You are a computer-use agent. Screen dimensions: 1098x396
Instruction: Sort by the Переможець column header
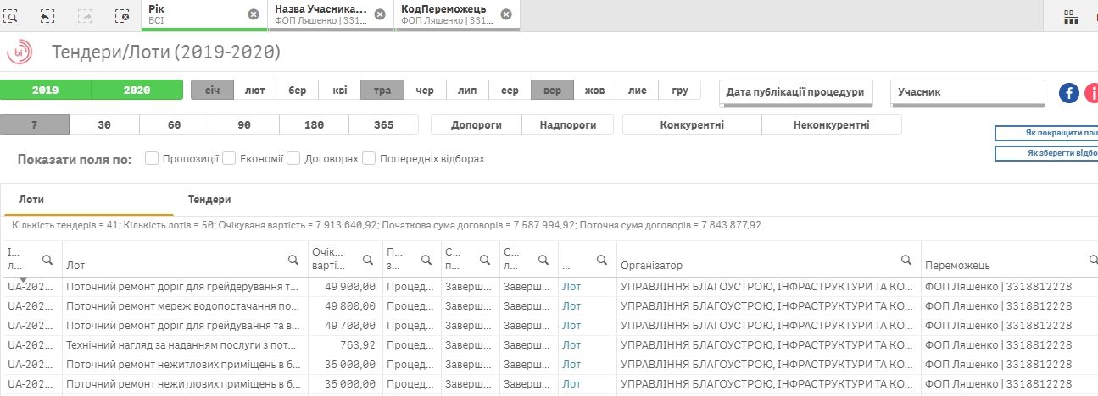[957, 266]
